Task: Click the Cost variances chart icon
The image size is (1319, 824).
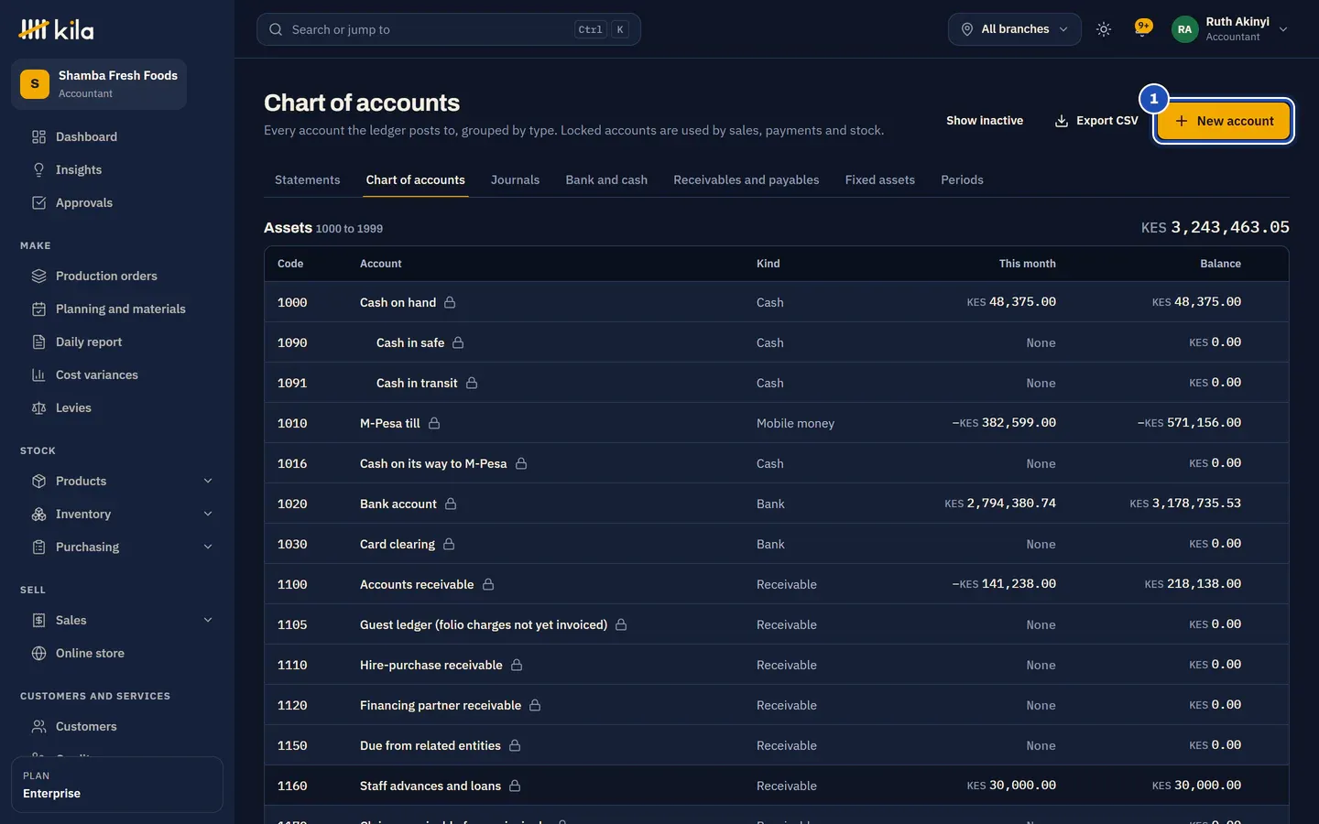Action: pos(38,375)
